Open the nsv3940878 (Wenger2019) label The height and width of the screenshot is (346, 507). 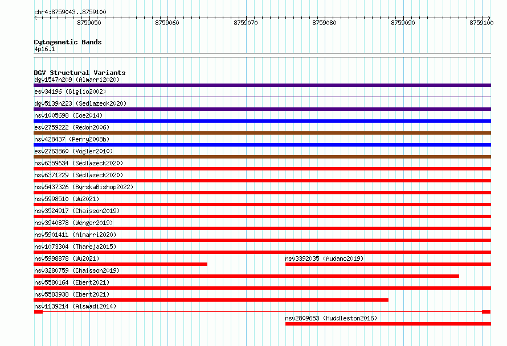tap(73, 223)
